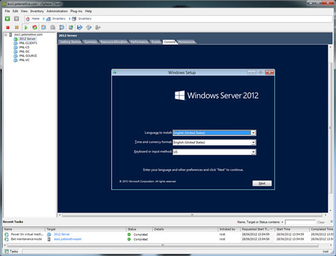
Task: Click the esx1 host server icon
Action: [x=10, y=34]
